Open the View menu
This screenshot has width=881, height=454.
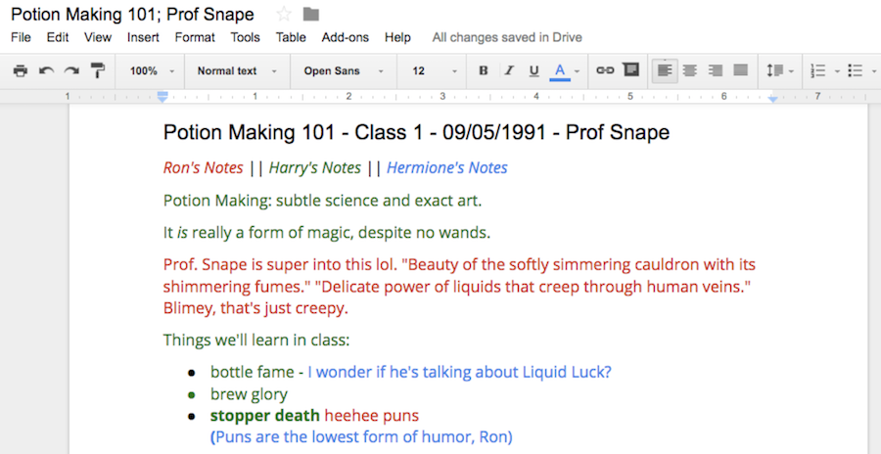(x=98, y=37)
